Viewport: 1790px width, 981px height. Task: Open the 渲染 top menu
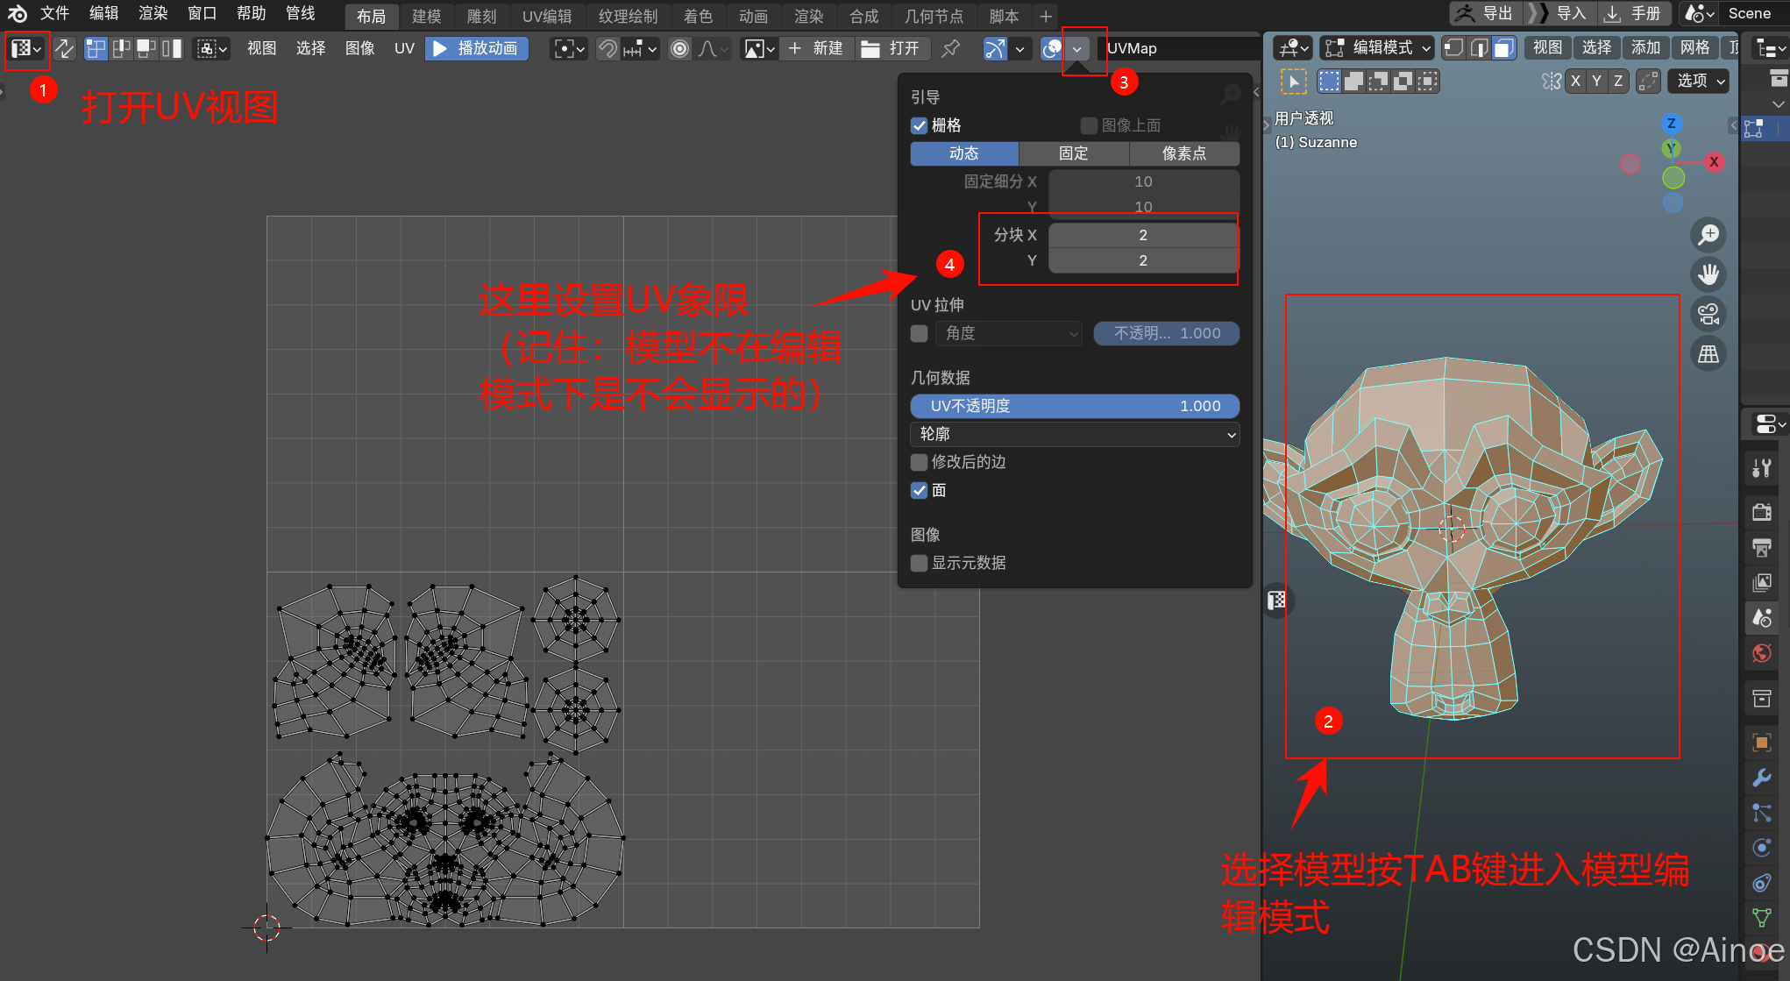[x=153, y=13]
